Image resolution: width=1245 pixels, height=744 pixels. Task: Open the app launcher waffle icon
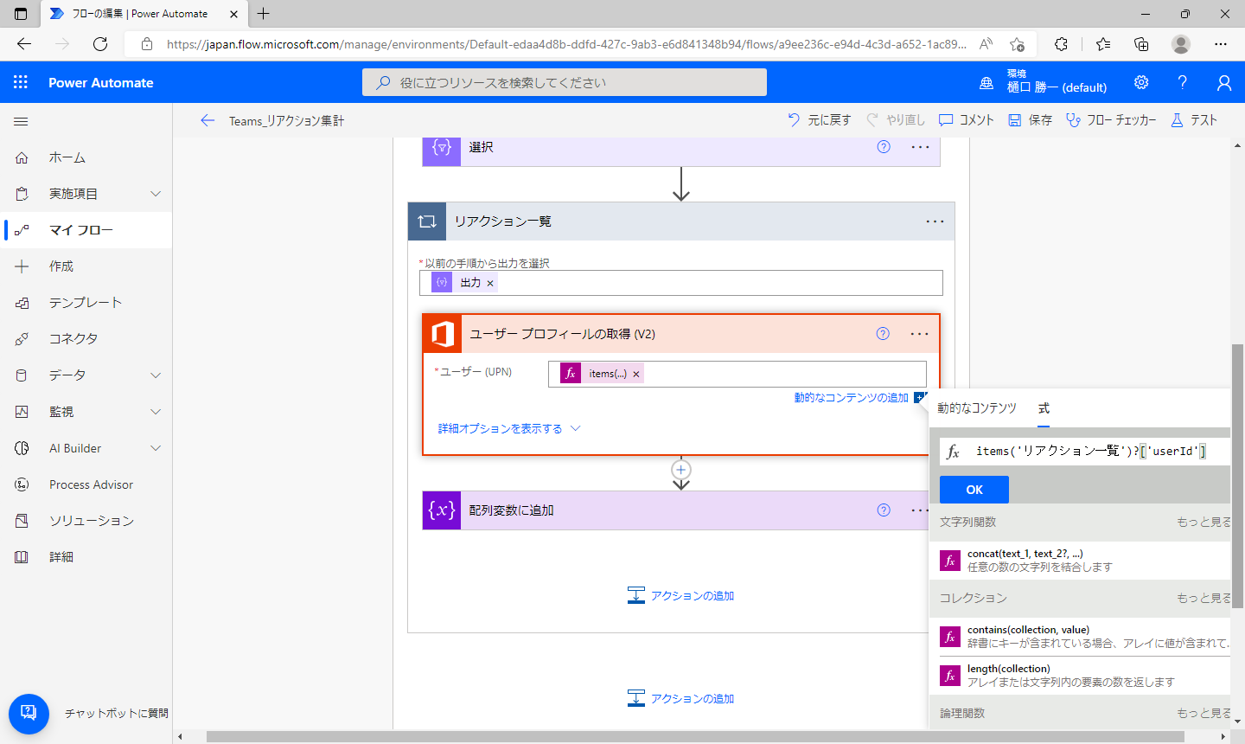point(21,82)
